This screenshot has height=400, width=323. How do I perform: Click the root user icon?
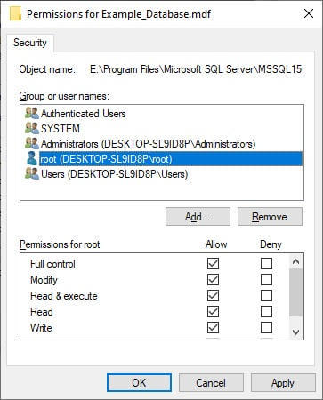tap(32, 158)
